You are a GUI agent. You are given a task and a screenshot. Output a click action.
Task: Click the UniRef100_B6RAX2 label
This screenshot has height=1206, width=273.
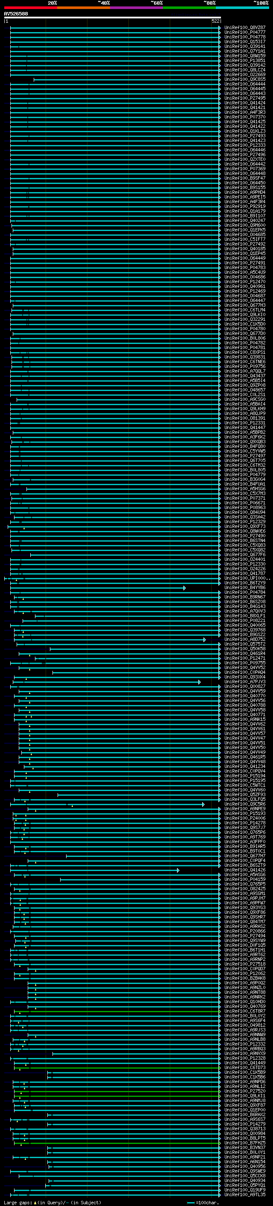tap(244, 1114)
